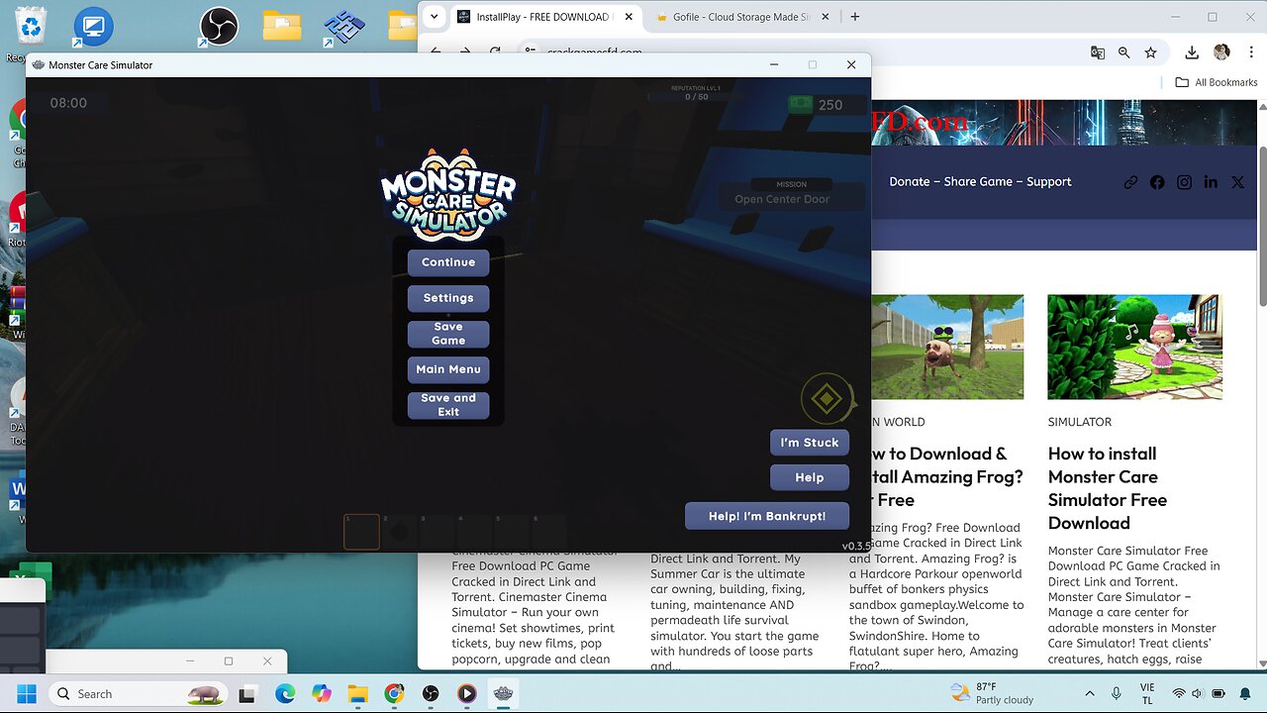The image size is (1267, 713).
Task: Click the microphone icon in system tray
Action: [x=1117, y=693]
